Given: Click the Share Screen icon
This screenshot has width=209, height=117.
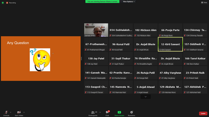Looking at the screenshot, I should coord(119,113).
